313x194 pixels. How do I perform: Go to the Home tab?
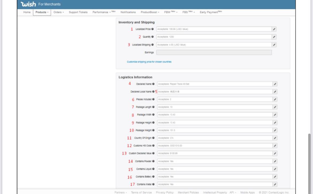(27, 12)
